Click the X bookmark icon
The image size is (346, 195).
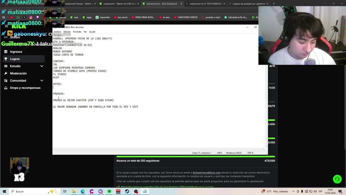click(x=25, y=17)
